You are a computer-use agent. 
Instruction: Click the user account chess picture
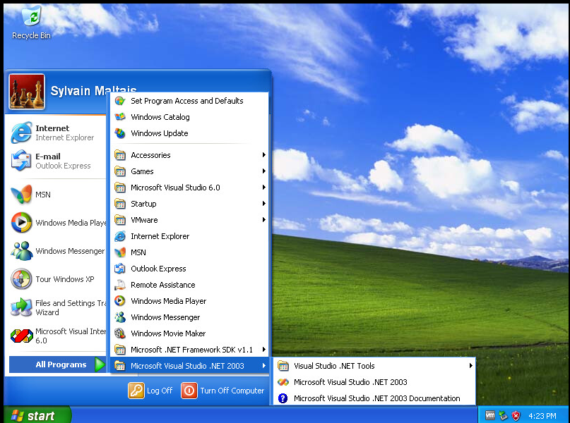click(27, 92)
